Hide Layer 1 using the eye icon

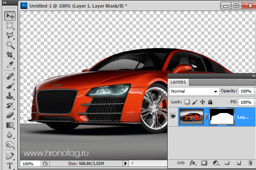click(x=173, y=117)
